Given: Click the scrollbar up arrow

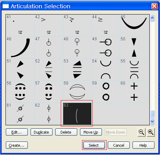Looking at the screenshot, I should pyautogui.click(x=152, y=18).
